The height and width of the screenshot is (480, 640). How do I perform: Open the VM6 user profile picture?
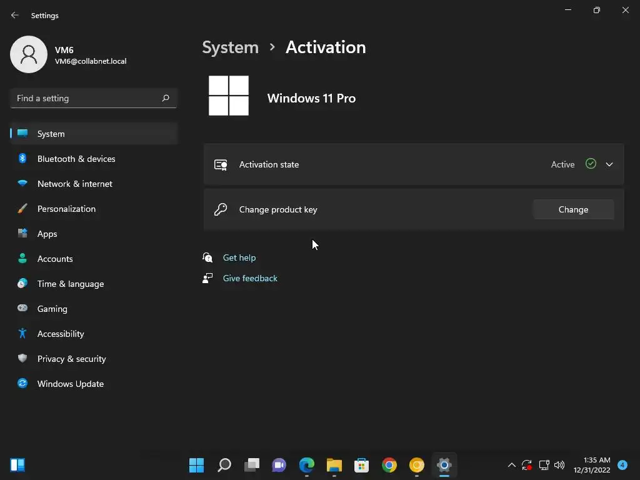click(29, 54)
